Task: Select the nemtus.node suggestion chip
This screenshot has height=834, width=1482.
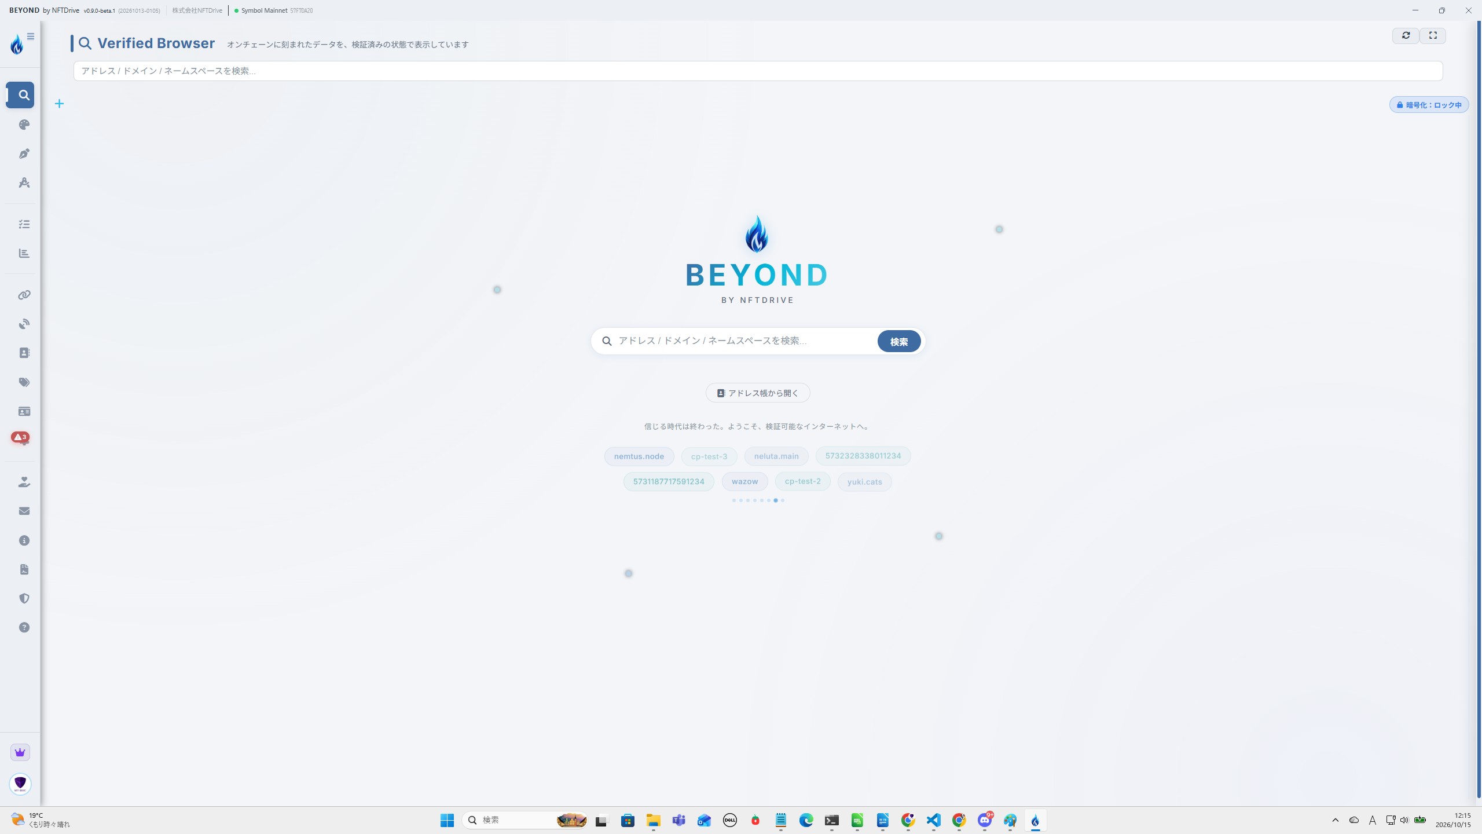Action: click(x=639, y=456)
